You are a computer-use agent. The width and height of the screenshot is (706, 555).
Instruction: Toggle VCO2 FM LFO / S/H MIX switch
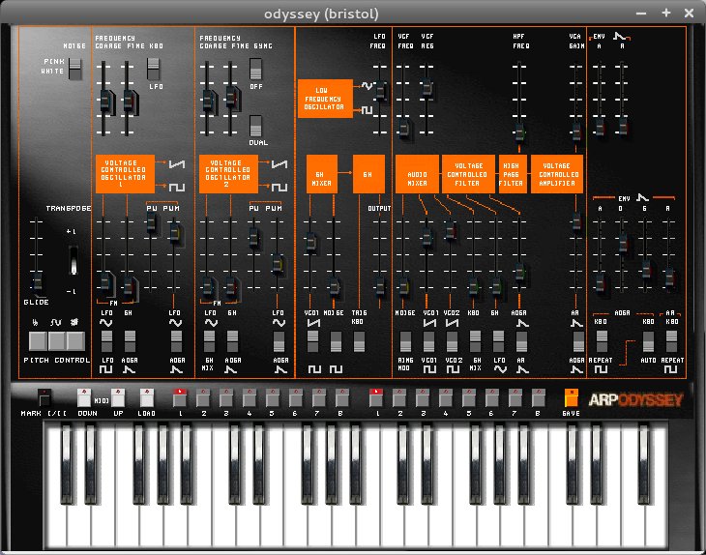pos(209,341)
